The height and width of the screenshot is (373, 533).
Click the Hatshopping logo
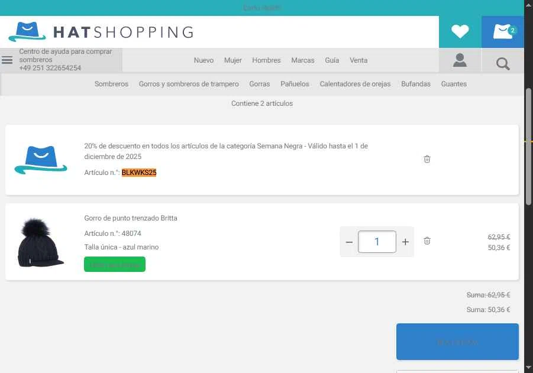[101, 32]
